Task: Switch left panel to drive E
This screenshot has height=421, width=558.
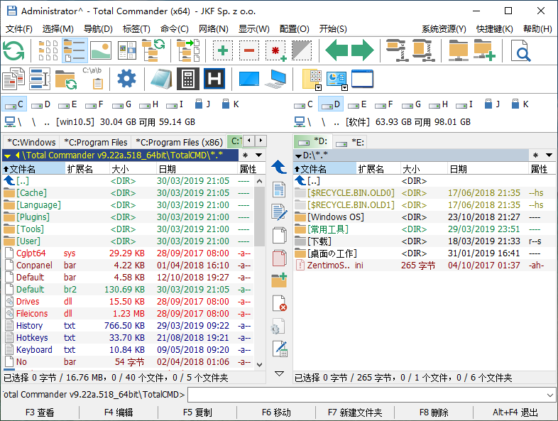Action: coord(68,104)
